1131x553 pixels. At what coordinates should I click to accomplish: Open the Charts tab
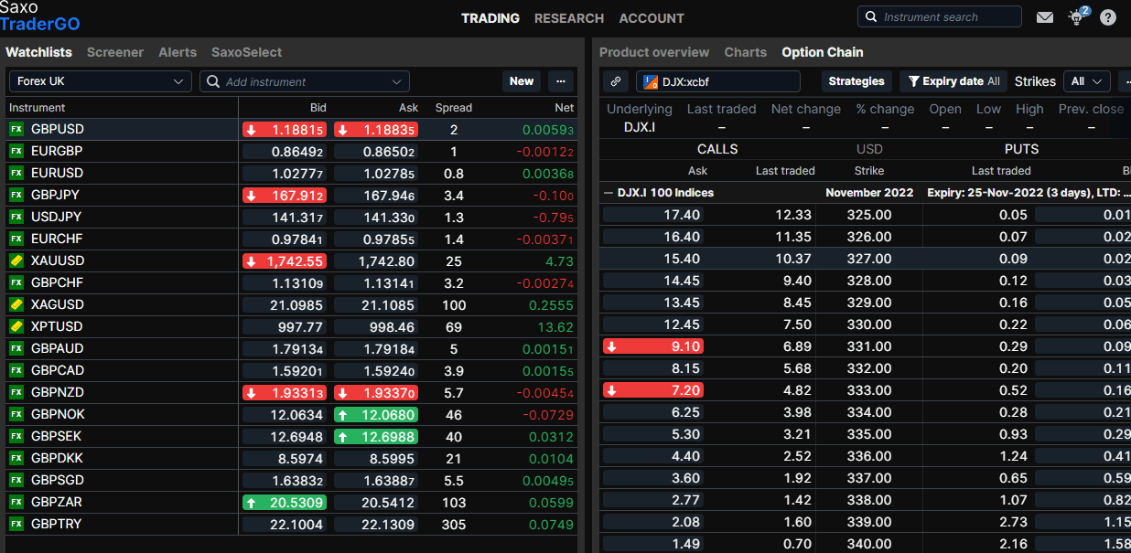[745, 52]
